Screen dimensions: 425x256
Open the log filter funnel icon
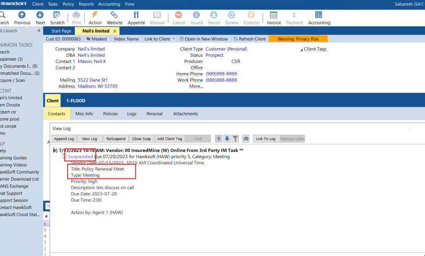click(235, 139)
